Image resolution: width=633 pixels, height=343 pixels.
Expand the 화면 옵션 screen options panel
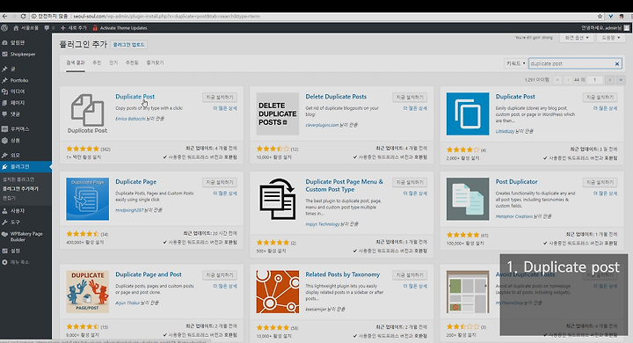(x=577, y=38)
